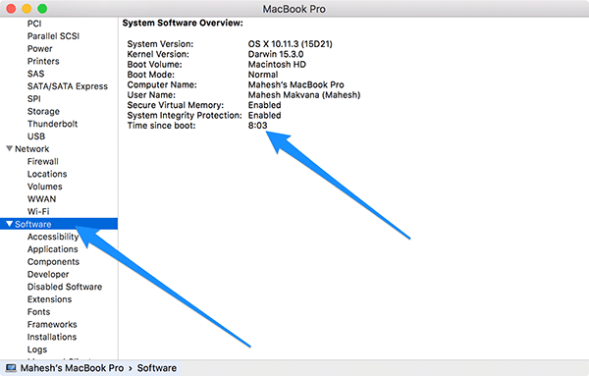The image size is (589, 376).
Task: Select WWAN under Network
Action: click(41, 199)
